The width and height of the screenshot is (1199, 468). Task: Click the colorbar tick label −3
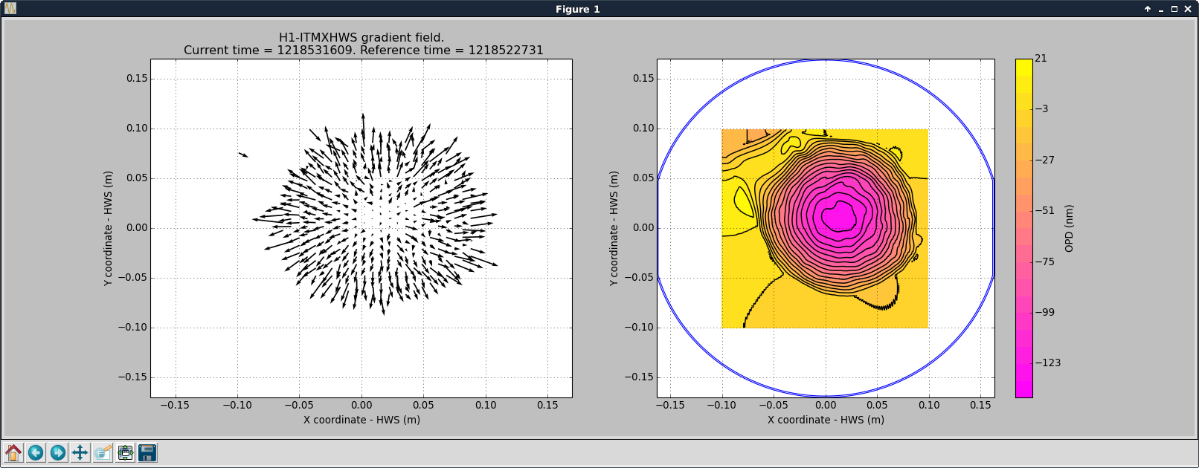pos(1041,108)
